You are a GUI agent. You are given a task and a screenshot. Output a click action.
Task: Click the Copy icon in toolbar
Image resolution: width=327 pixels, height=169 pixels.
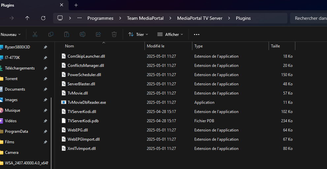point(51,34)
